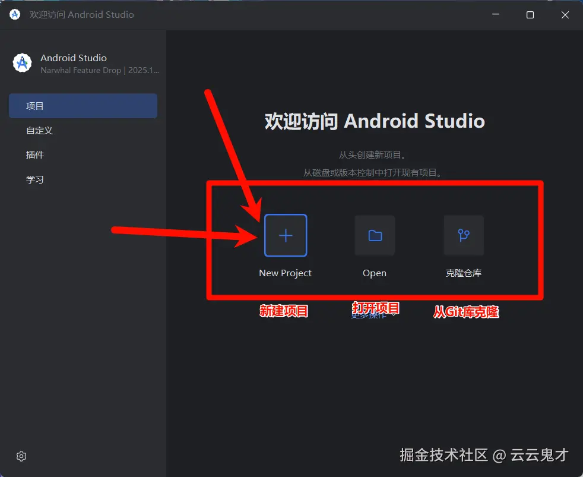Image resolution: width=583 pixels, height=477 pixels.
Task: Maximize the welcome window
Action: (530, 14)
